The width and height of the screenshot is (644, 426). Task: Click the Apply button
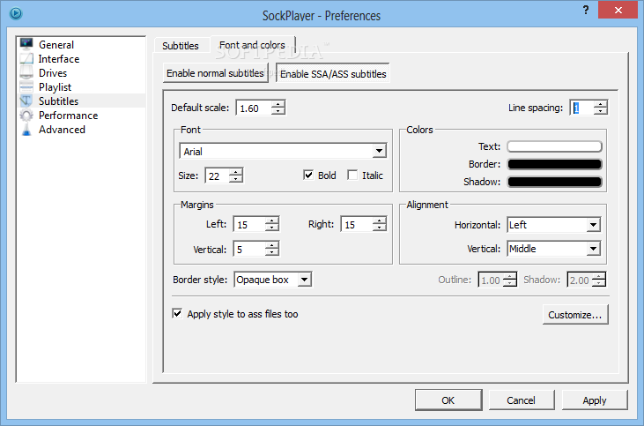click(595, 400)
